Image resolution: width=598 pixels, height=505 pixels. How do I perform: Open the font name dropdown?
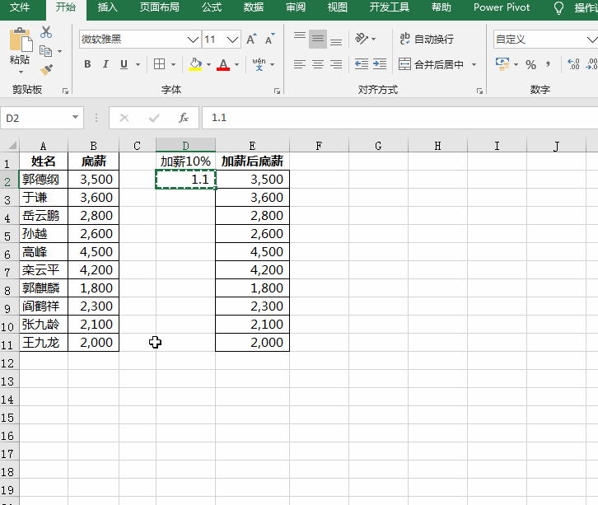tap(193, 40)
